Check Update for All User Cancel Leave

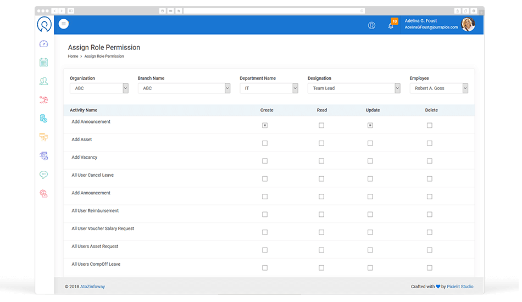pyautogui.click(x=370, y=179)
